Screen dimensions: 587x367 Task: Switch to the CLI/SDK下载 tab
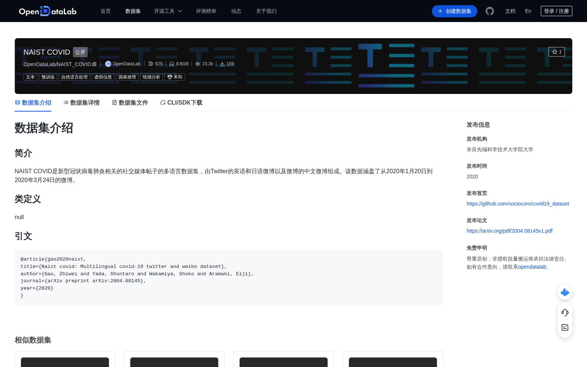(181, 103)
